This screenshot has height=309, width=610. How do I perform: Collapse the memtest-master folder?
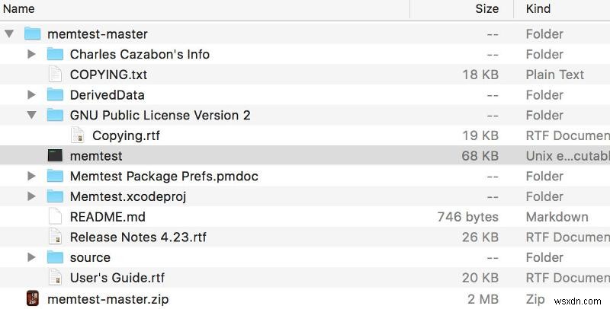point(9,33)
